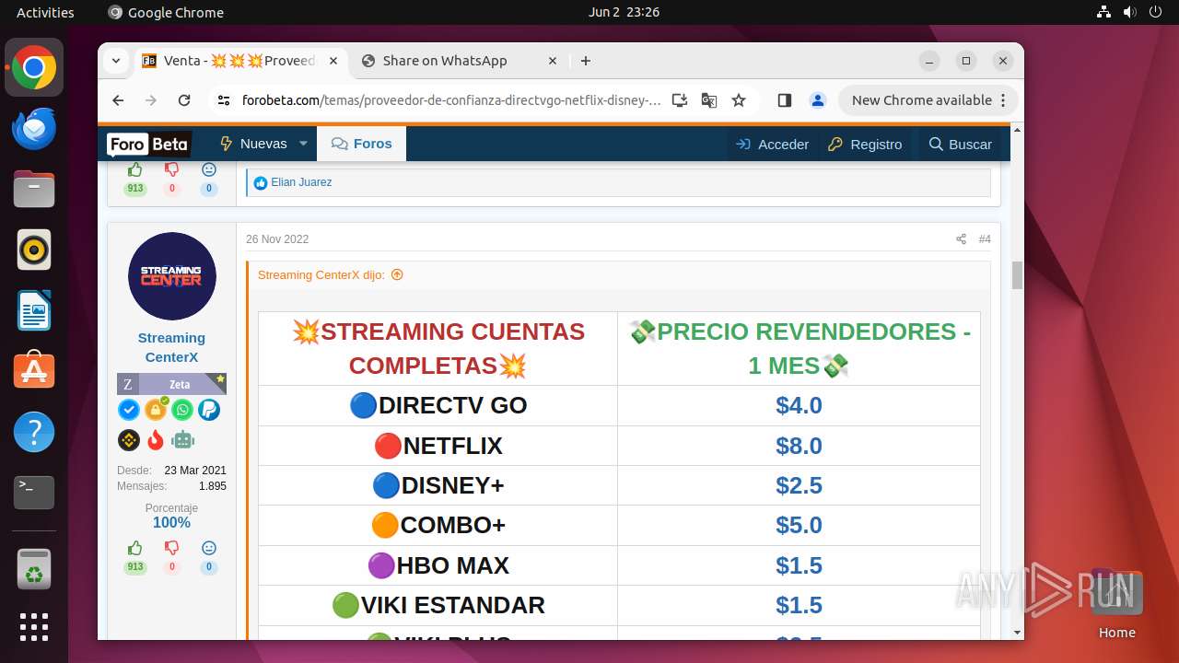Click the blue verified checkmark badge
The width and height of the screenshot is (1179, 663).
tap(129, 410)
